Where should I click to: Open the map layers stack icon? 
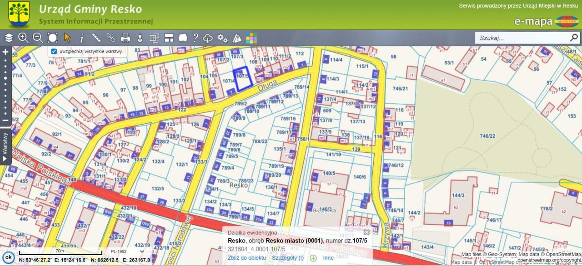click(x=9, y=38)
